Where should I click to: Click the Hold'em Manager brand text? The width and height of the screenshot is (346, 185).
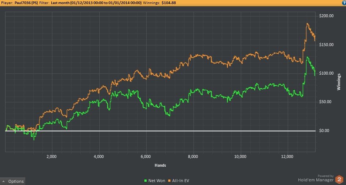[x=316, y=180]
